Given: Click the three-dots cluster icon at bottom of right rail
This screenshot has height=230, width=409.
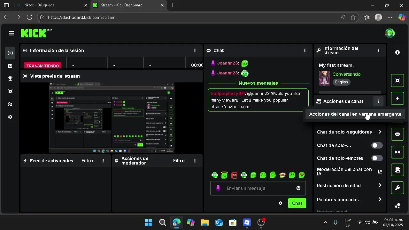Looking at the screenshot, I should (x=397, y=206).
